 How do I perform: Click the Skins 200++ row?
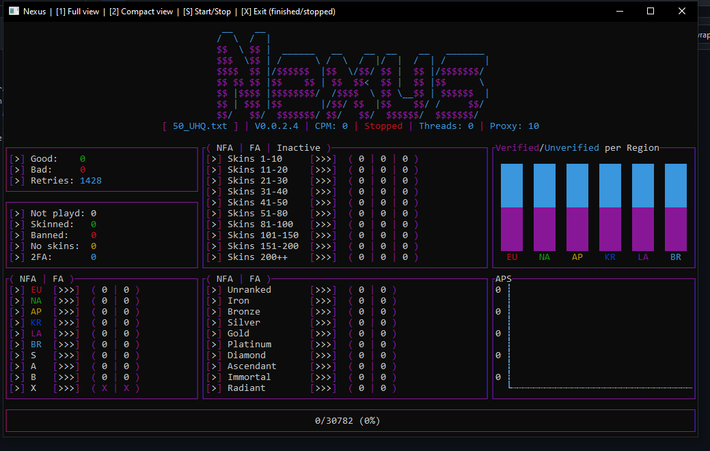[x=312, y=257]
